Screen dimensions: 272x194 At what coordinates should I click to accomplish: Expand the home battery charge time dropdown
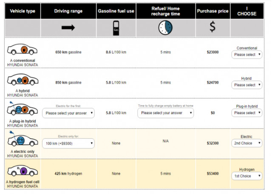tap(165, 113)
